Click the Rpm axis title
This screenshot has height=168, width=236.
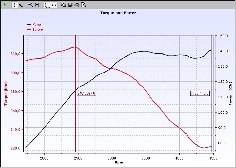[x=119, y=162]
